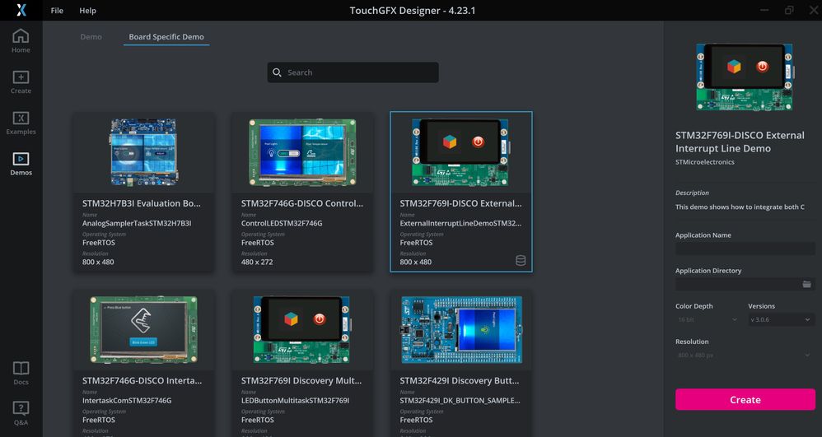822x437 pixels.
Task: Click STM32F769I-DISCO External Interrupt Line Demo title
Action: tap(740, 142)
